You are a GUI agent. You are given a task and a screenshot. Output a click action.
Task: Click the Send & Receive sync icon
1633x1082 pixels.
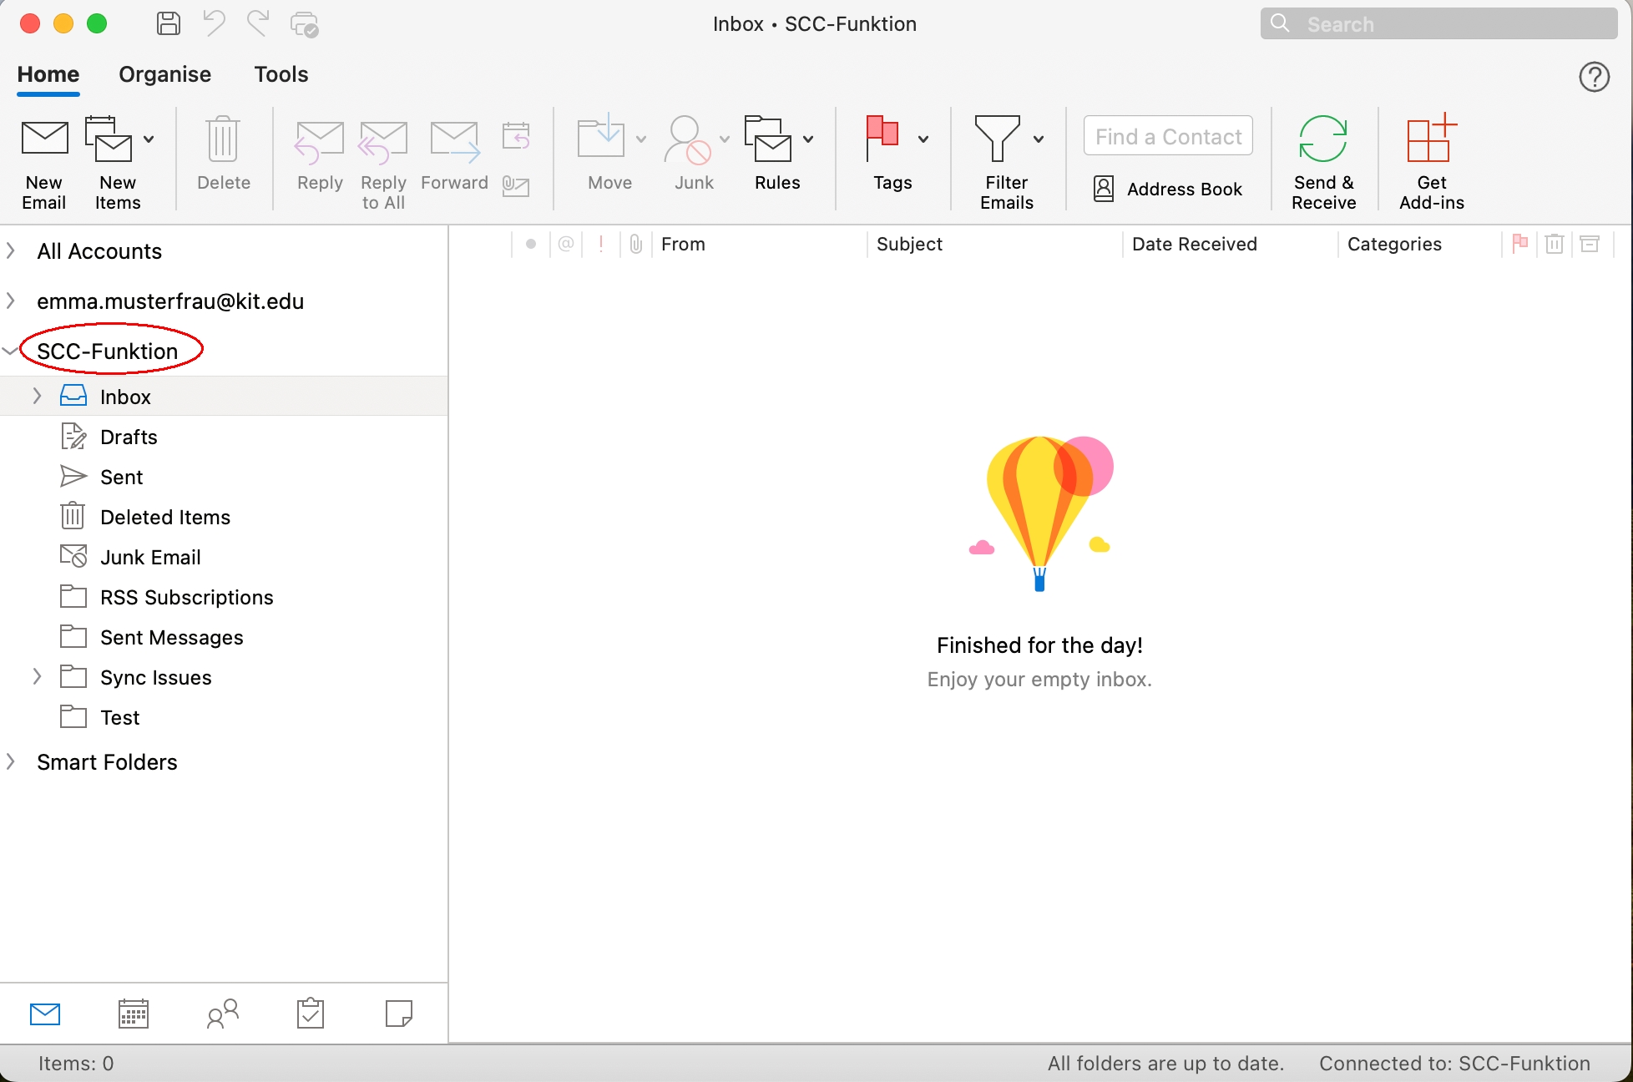pos(1322,139)
